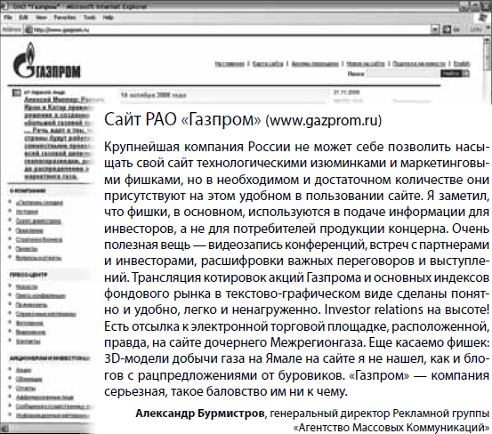Open 'Правление' sidebar link
The image size is (492, 434).
pos(29,230)
